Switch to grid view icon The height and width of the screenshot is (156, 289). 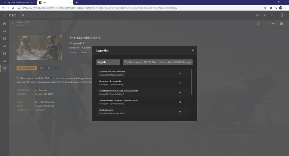point(281,23)
